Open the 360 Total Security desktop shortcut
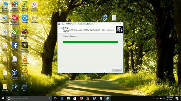The width and height of the screenshot is (181, 101). pyautogui.click(x=25, y=7)
